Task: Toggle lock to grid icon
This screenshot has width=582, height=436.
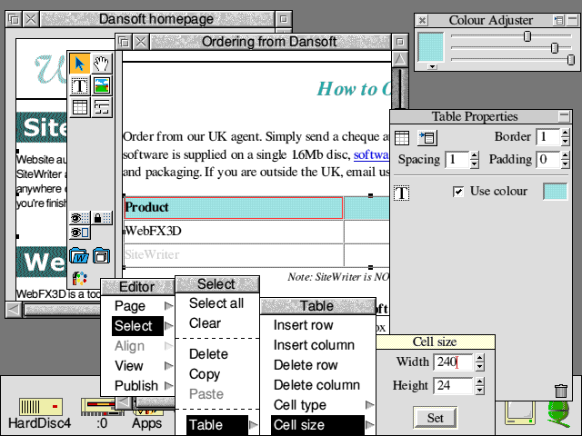Action: click(102, 218)
